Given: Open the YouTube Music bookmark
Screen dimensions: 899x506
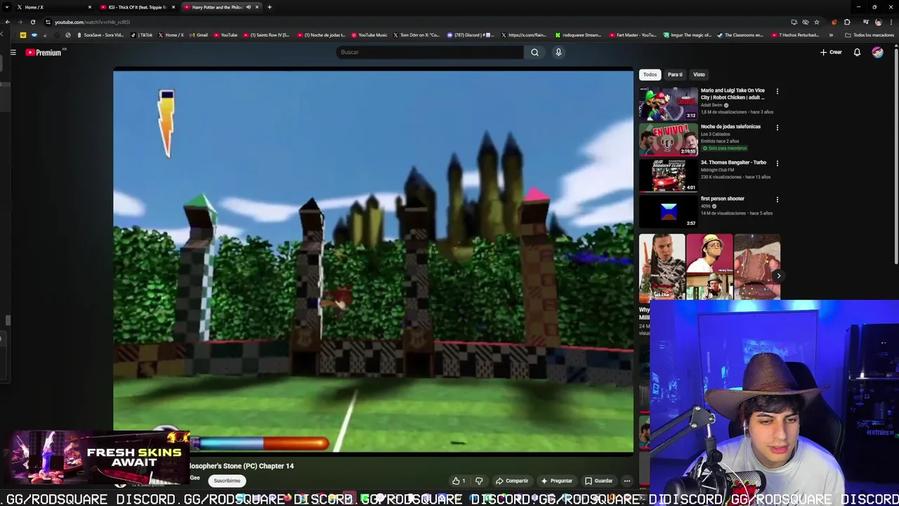Looking at the screenshot, I should [369, 35].
